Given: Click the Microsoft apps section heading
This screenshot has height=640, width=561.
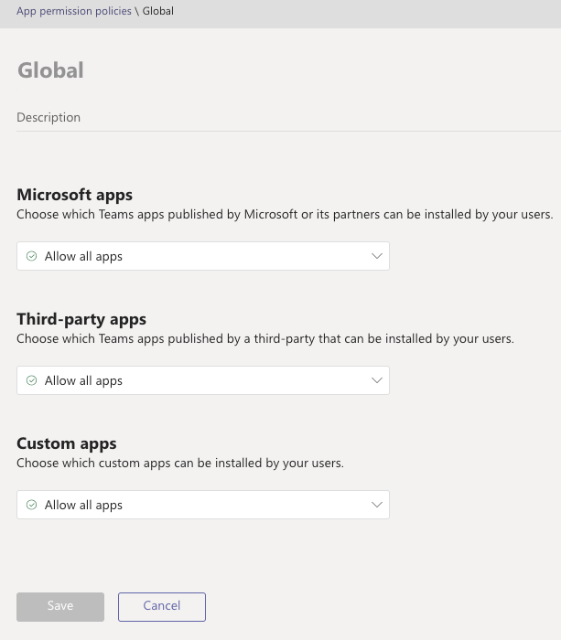Looking at the screenshot, I should coord(74,195).
